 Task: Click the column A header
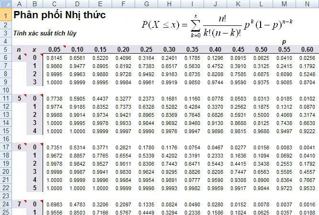(19, 4)
